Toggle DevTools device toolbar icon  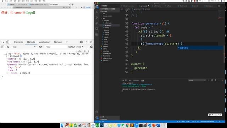(x=8, y=42)
